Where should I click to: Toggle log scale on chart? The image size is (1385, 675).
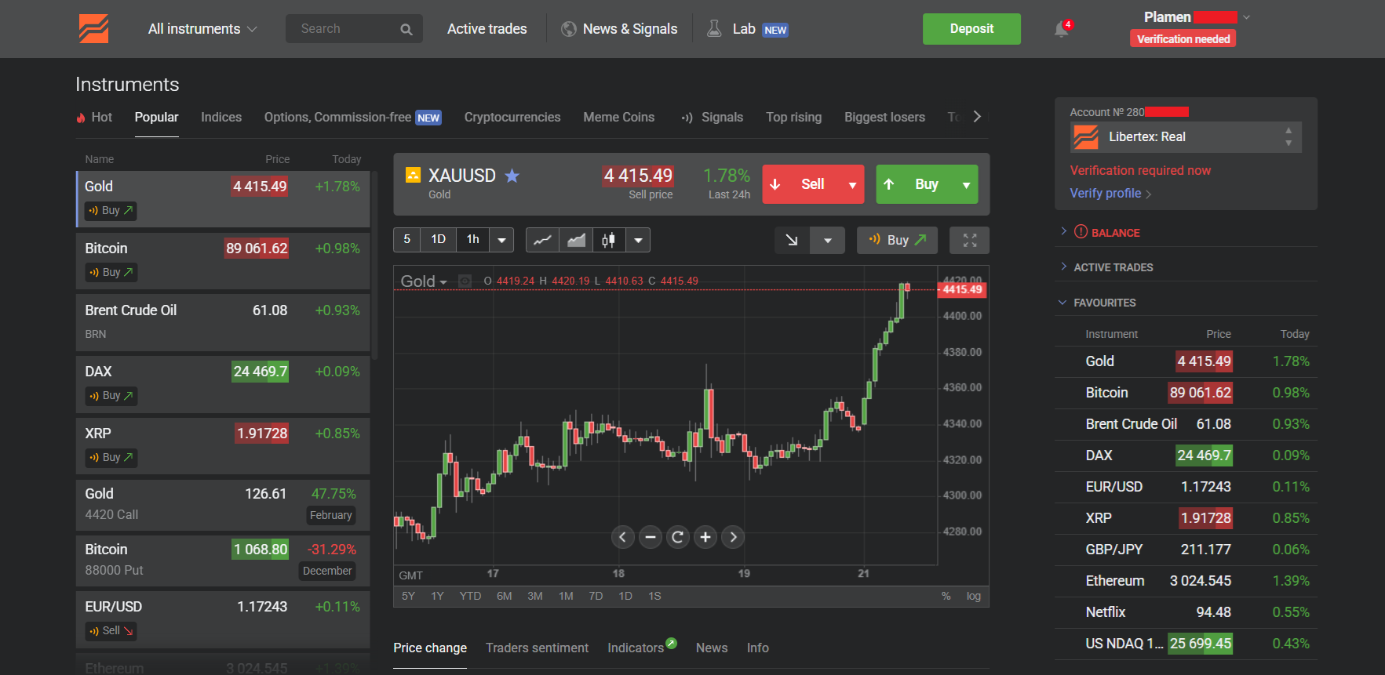click(974, 597)
